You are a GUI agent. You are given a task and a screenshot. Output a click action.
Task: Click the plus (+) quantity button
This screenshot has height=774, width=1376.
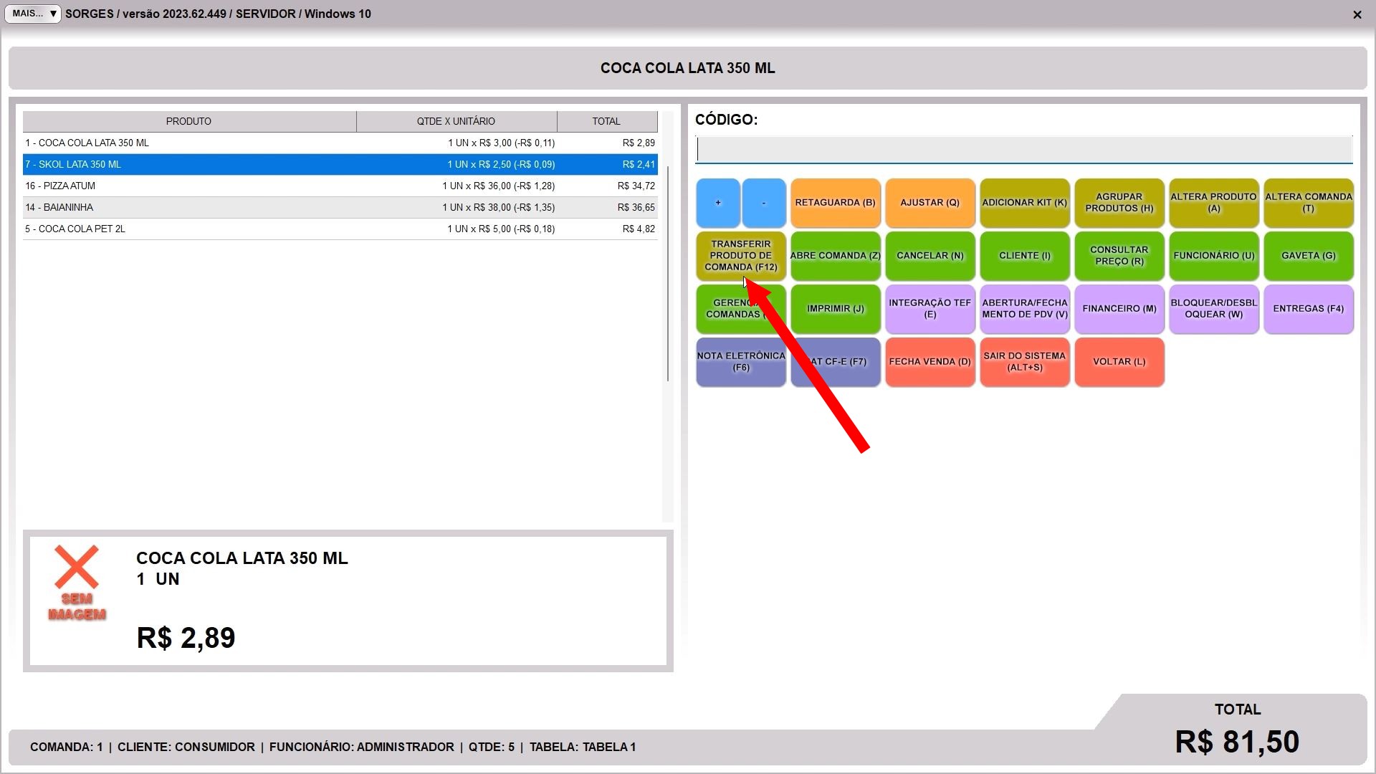pos(717,203)
